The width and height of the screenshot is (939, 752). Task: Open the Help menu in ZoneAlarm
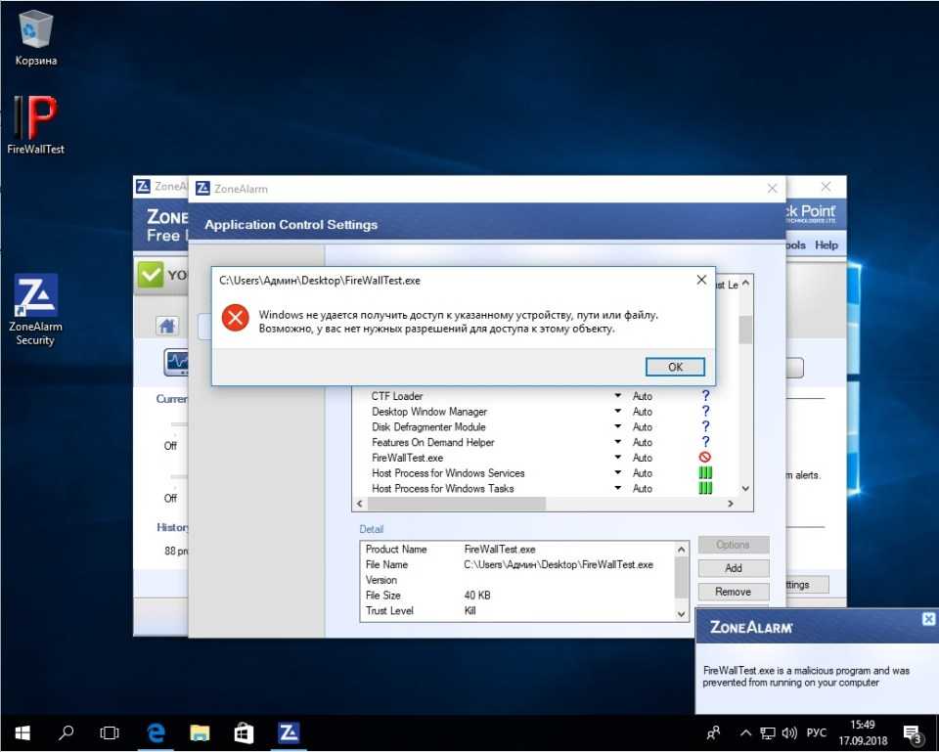point(827,245)
